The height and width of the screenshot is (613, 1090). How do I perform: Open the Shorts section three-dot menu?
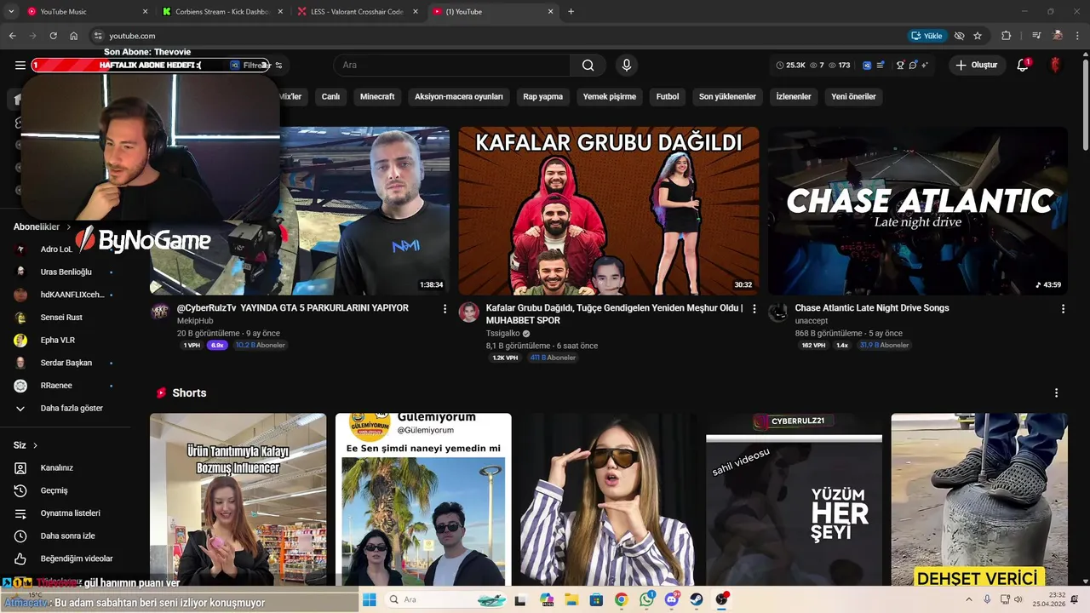[x=1056, y=393]
